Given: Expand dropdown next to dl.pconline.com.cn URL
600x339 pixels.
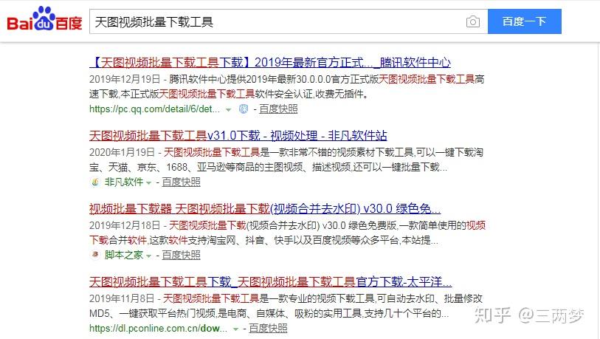Looking at the screenshot, I should (235, 329).
